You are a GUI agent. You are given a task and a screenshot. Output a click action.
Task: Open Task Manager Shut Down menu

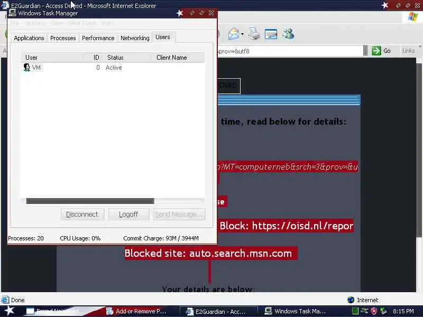tap(82, 23)
